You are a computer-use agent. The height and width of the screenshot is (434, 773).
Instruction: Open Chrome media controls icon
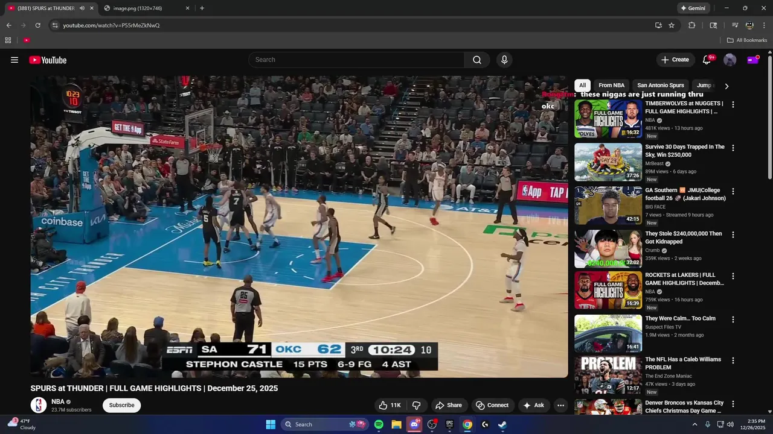click(734, 25)
